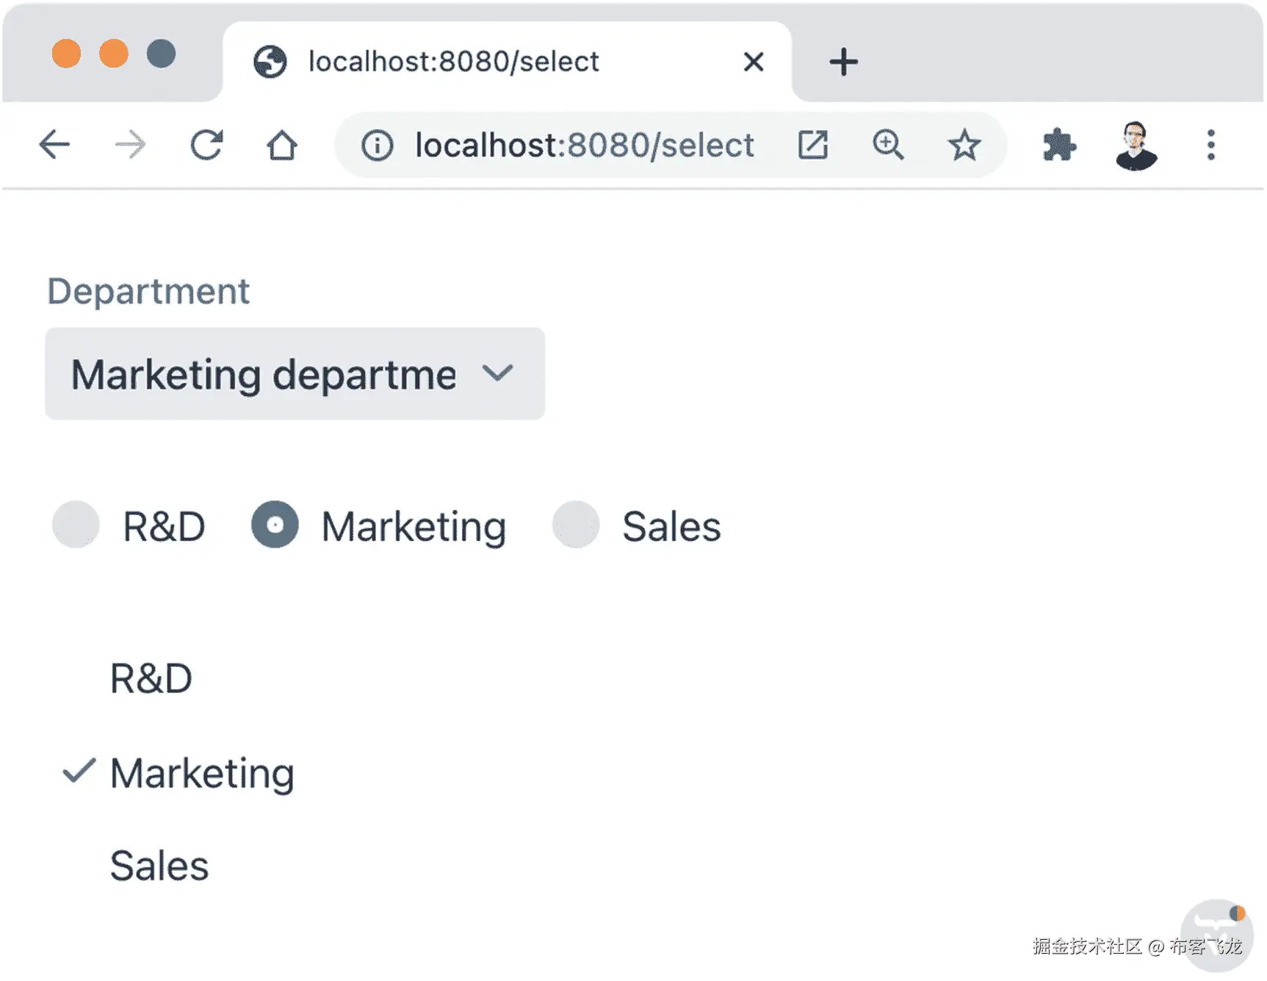Viewport: 1267px width, 981px height.
Task: Choose R&D from the options list
Action: (151, 678)
